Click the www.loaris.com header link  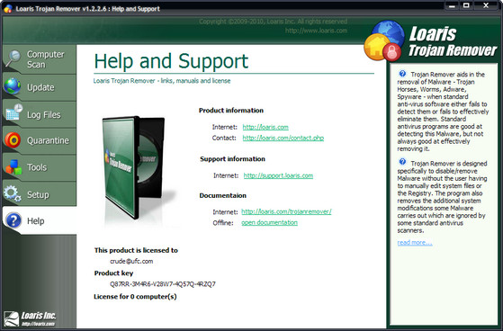(316, 31)
